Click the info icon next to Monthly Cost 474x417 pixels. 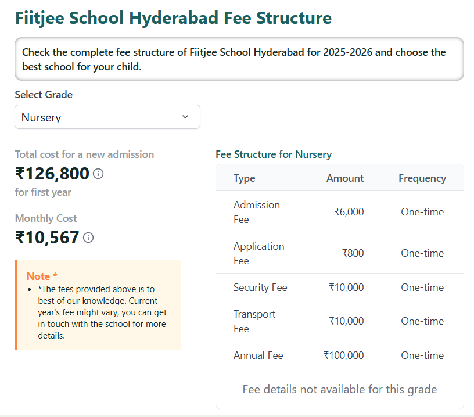click(88, 238)
